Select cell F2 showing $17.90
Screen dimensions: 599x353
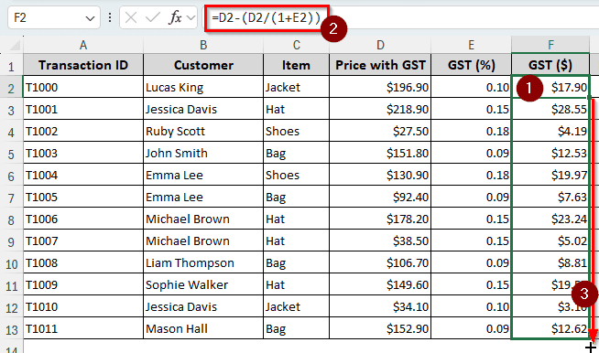point(550,88)
